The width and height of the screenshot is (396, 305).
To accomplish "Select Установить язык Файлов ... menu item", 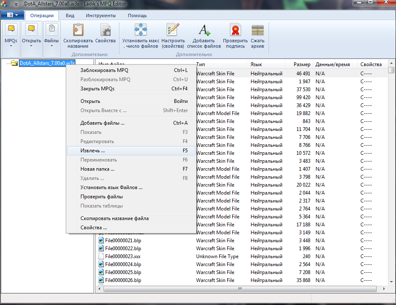I will coord(131,187).
